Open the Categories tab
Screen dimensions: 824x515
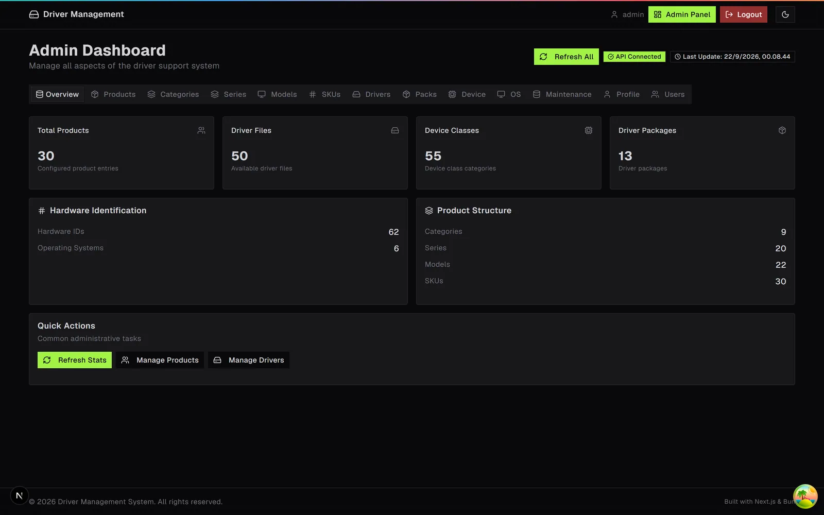[173, 94]
